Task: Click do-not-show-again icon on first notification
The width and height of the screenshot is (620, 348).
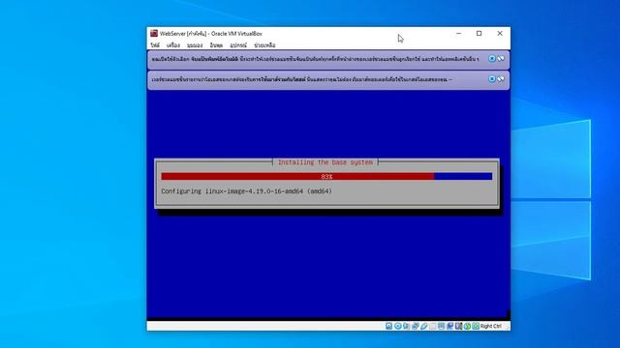Action: (501, 58)
